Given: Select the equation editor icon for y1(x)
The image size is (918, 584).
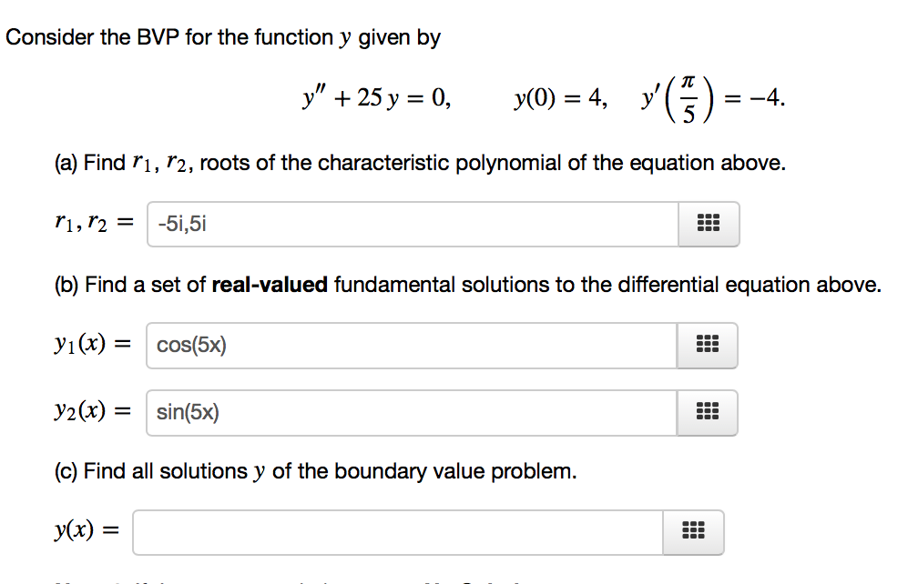Looking at the screenshot, I should pos(708,345).
